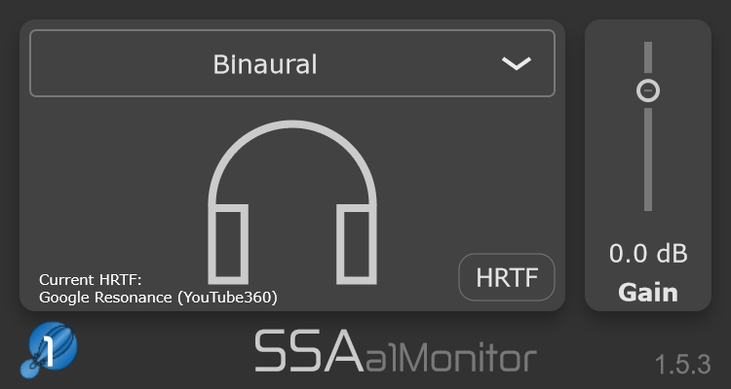Select the left ear cup of the headphones

point(228,244)
